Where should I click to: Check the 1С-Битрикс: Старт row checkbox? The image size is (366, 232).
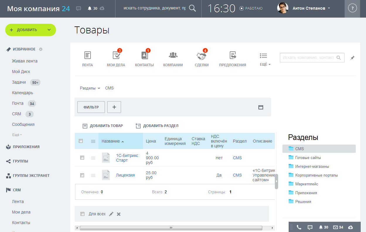82,158
